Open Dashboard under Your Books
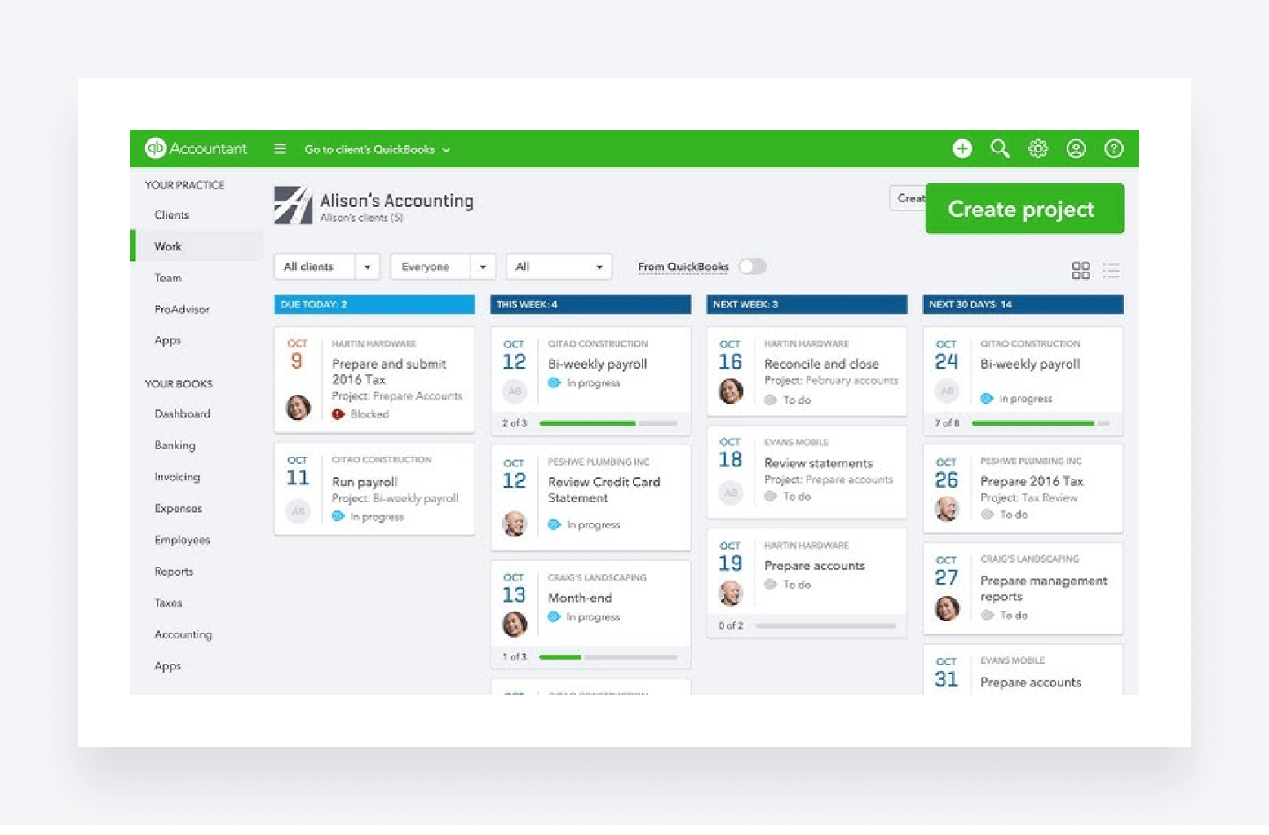The image size is (1269, 835). (182, 414)
